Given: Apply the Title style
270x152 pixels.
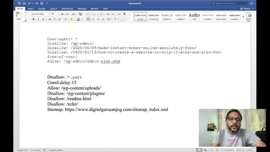Looking at the screenshot, I should click(194, 17).
